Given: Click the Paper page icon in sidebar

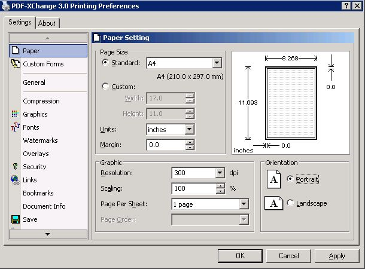Looking at the screenshot, I should (x=16, y=50).
